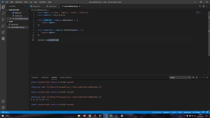Click the round extension icon below Extensions
The height and width of the screenshot is (118, 210).
pos(3,39)
